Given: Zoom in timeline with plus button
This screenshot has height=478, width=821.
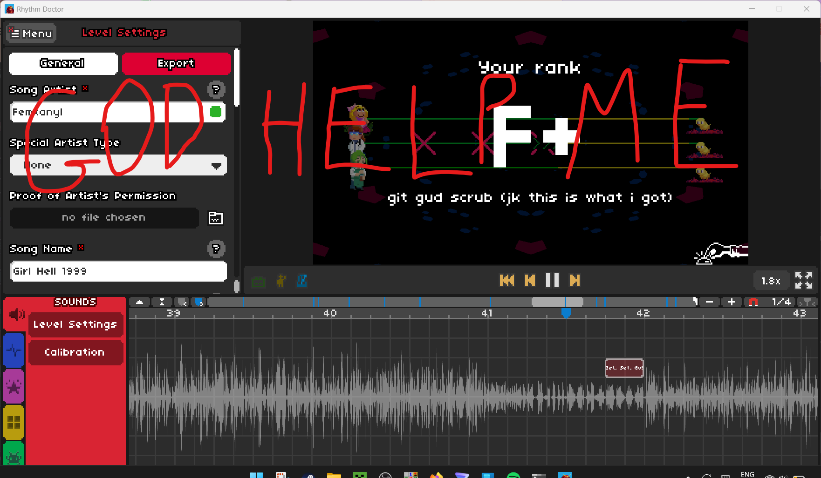Looking at the screenshot, I should click(x=732, y=302).
